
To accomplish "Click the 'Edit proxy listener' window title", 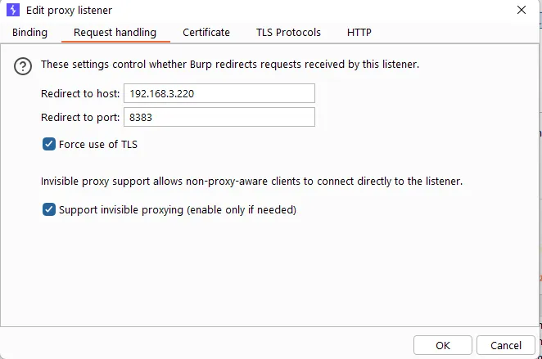I will tap(71, 11).
